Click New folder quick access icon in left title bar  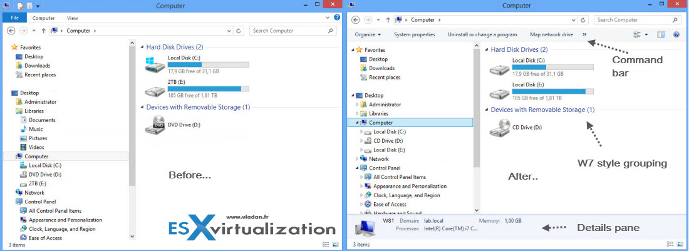pos(29,6)
